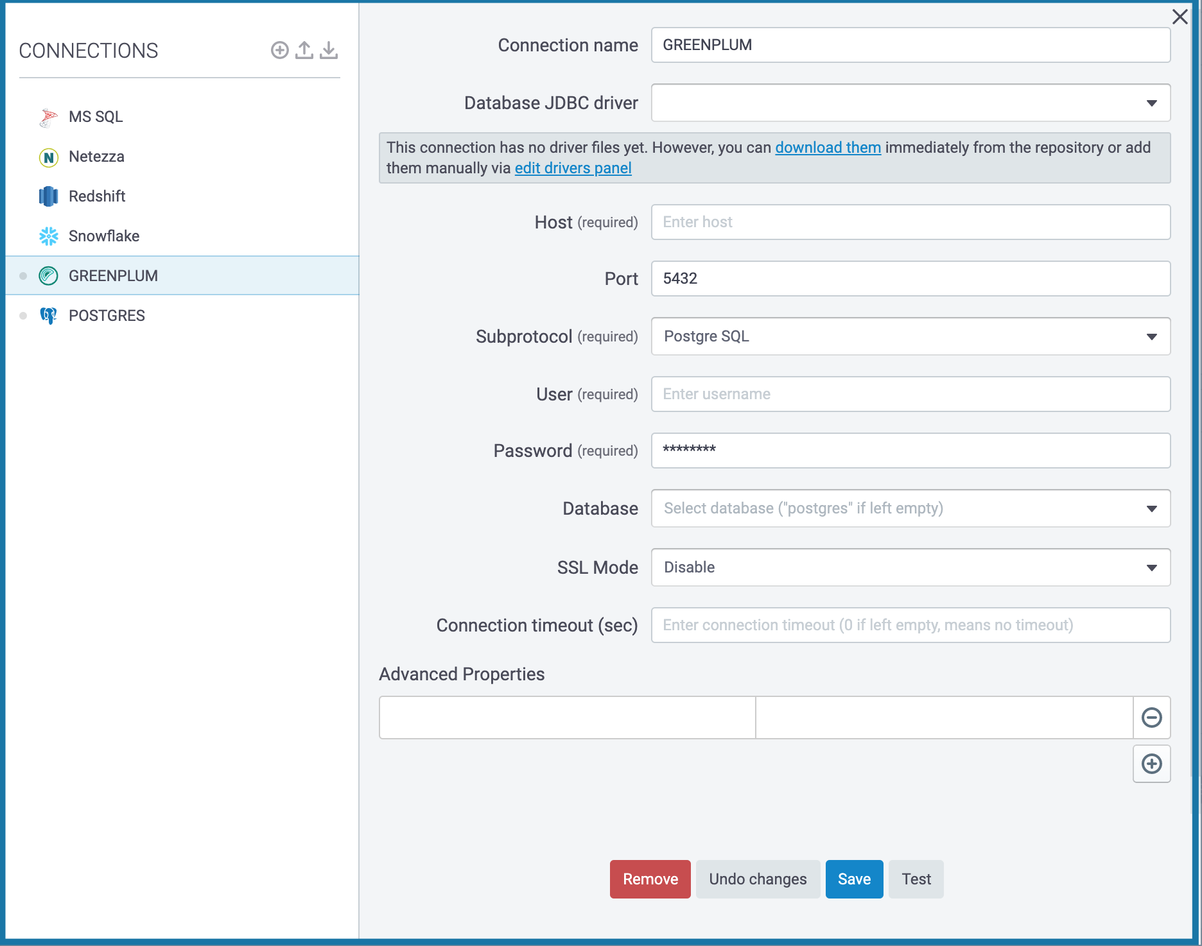Screen dimensions: 1202x946
Task: Click the CONNECTIONS heading
Action: click(x=89, y=51)
